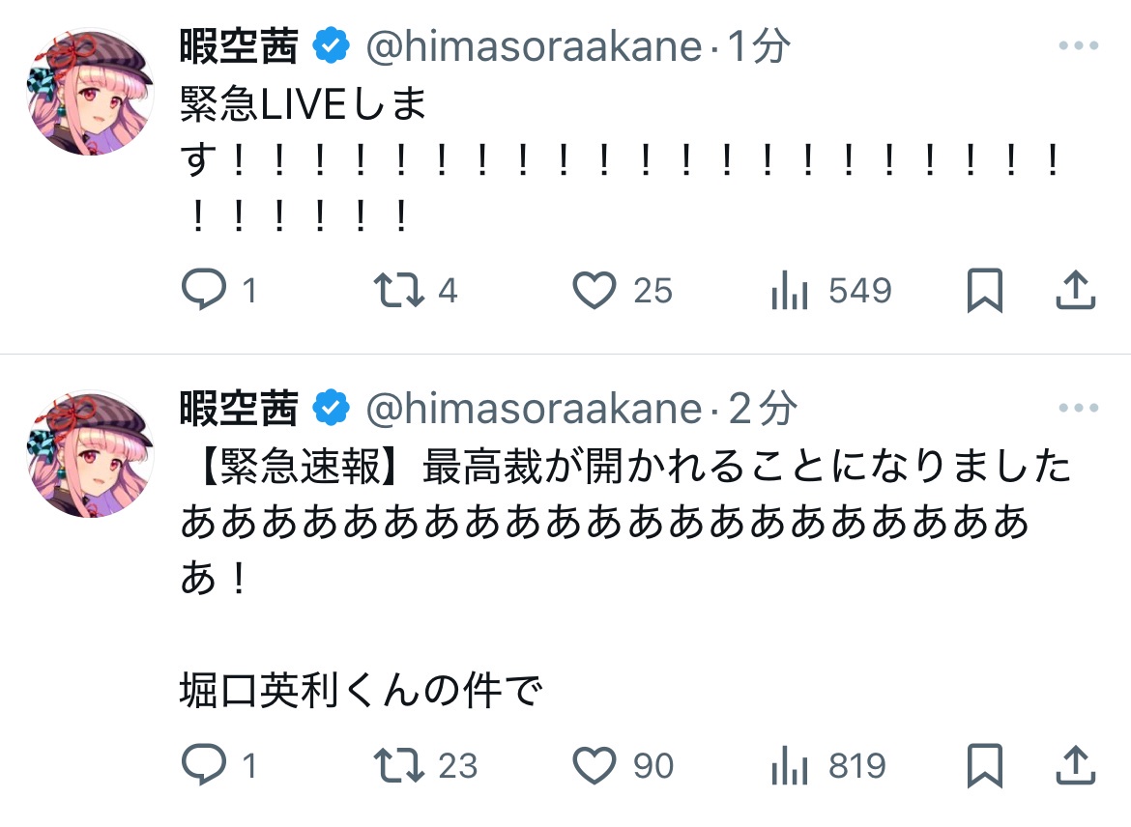View analytics showing 819 views
The image size is (1131, 827).
click(x=790, y=766)
